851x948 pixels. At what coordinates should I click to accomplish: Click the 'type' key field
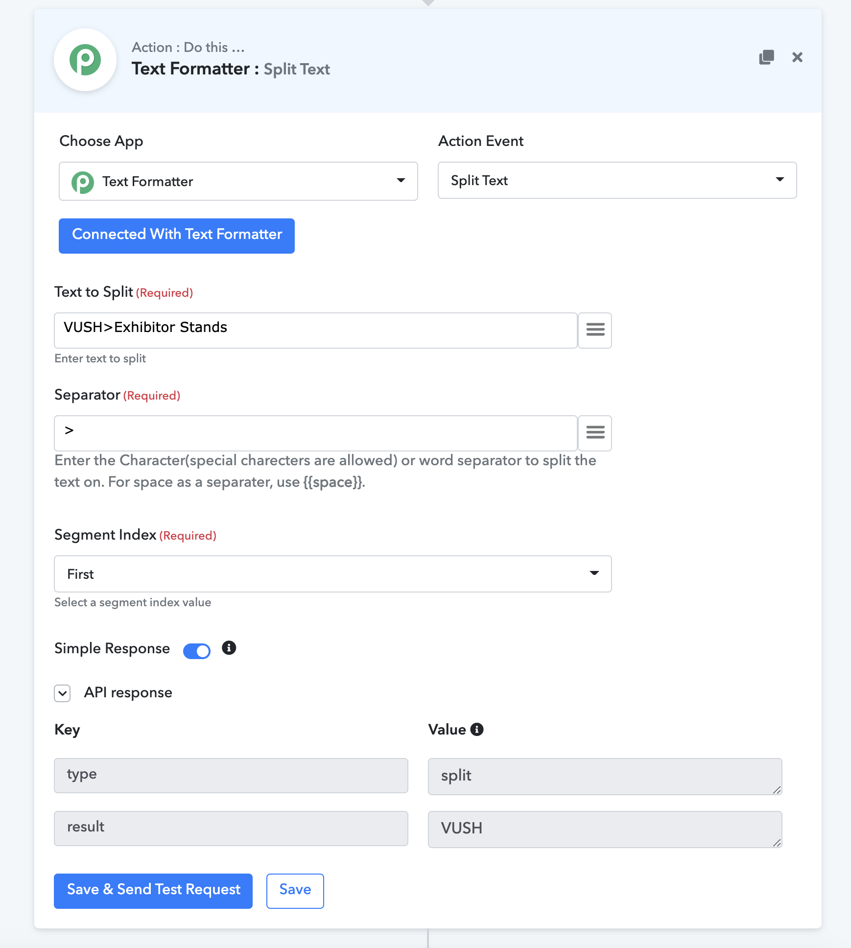tap(231, 776)
